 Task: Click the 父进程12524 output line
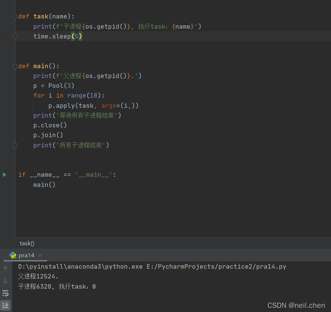[x=38, y=276]
